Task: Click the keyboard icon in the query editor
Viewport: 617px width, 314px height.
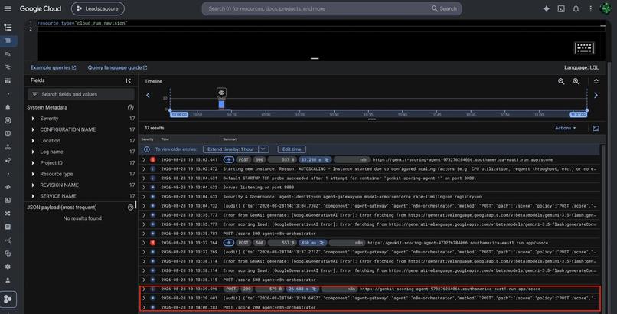Action: [x=584, y=48]
